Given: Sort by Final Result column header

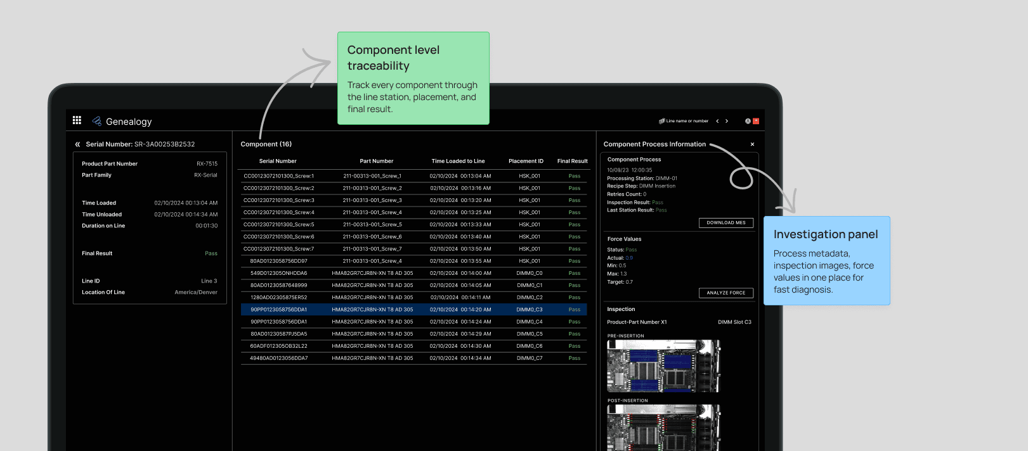Looking at the screenshot, I should click(x=572, y=161).
